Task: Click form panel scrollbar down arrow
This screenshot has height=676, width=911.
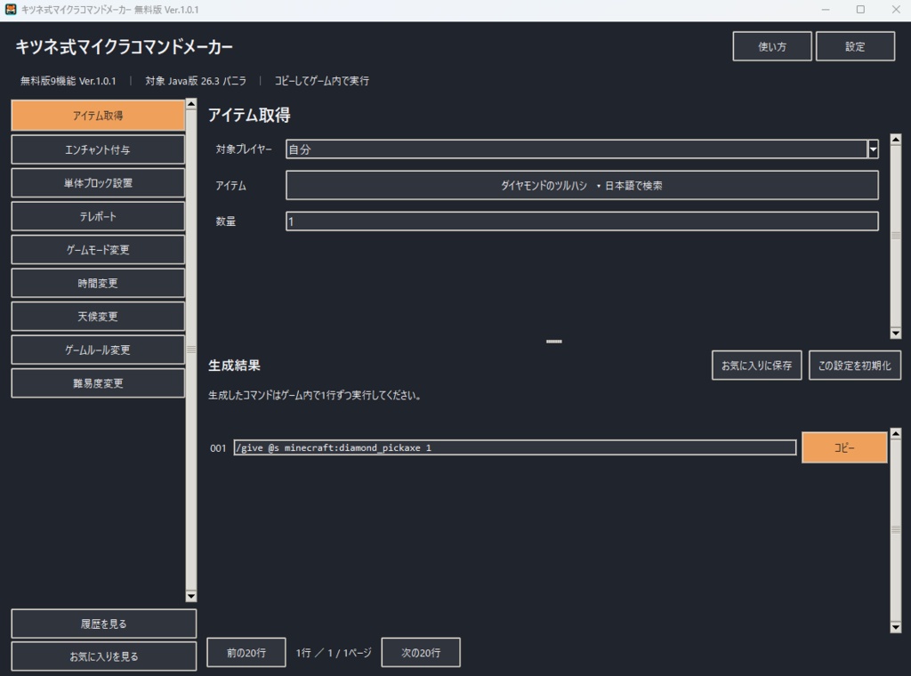Action: coord(896,334)
